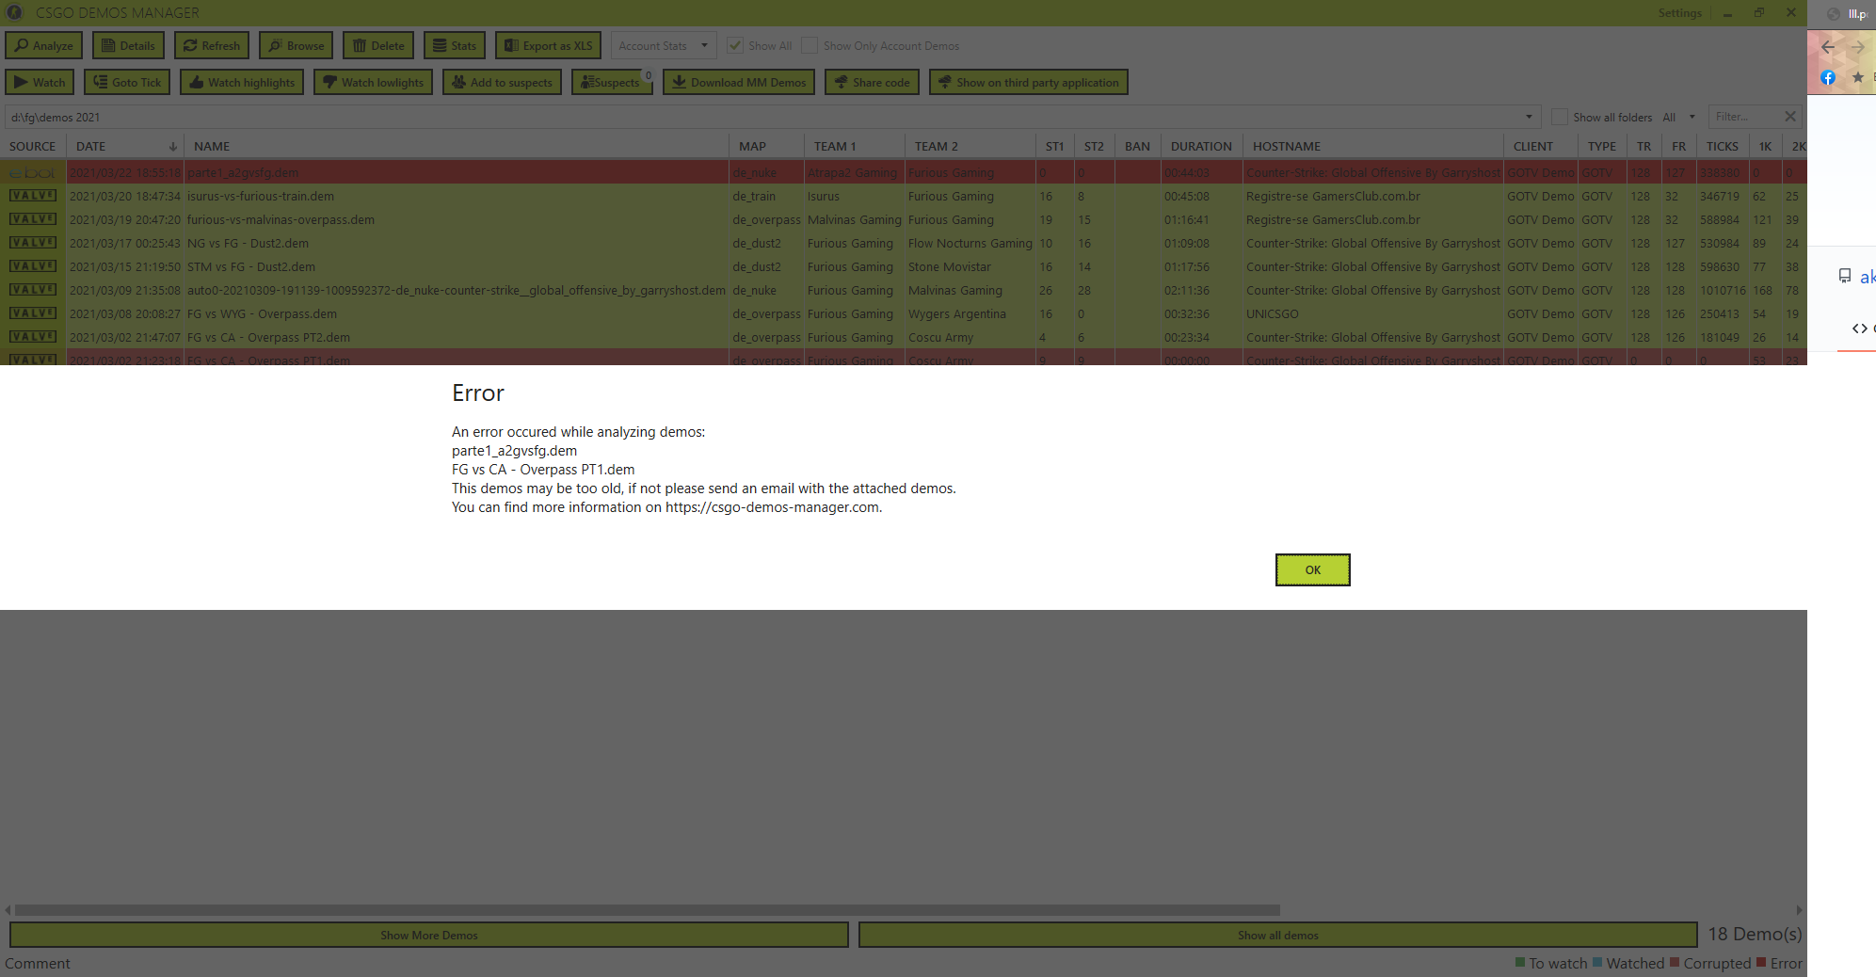This screenshot has width=1876, height=977.
Task: Type in the Filter search field
Action: (1746, 117)
